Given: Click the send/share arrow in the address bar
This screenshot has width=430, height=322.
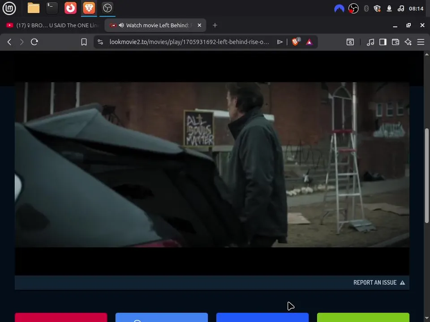Looking at the screenshot, I should 279,42.
